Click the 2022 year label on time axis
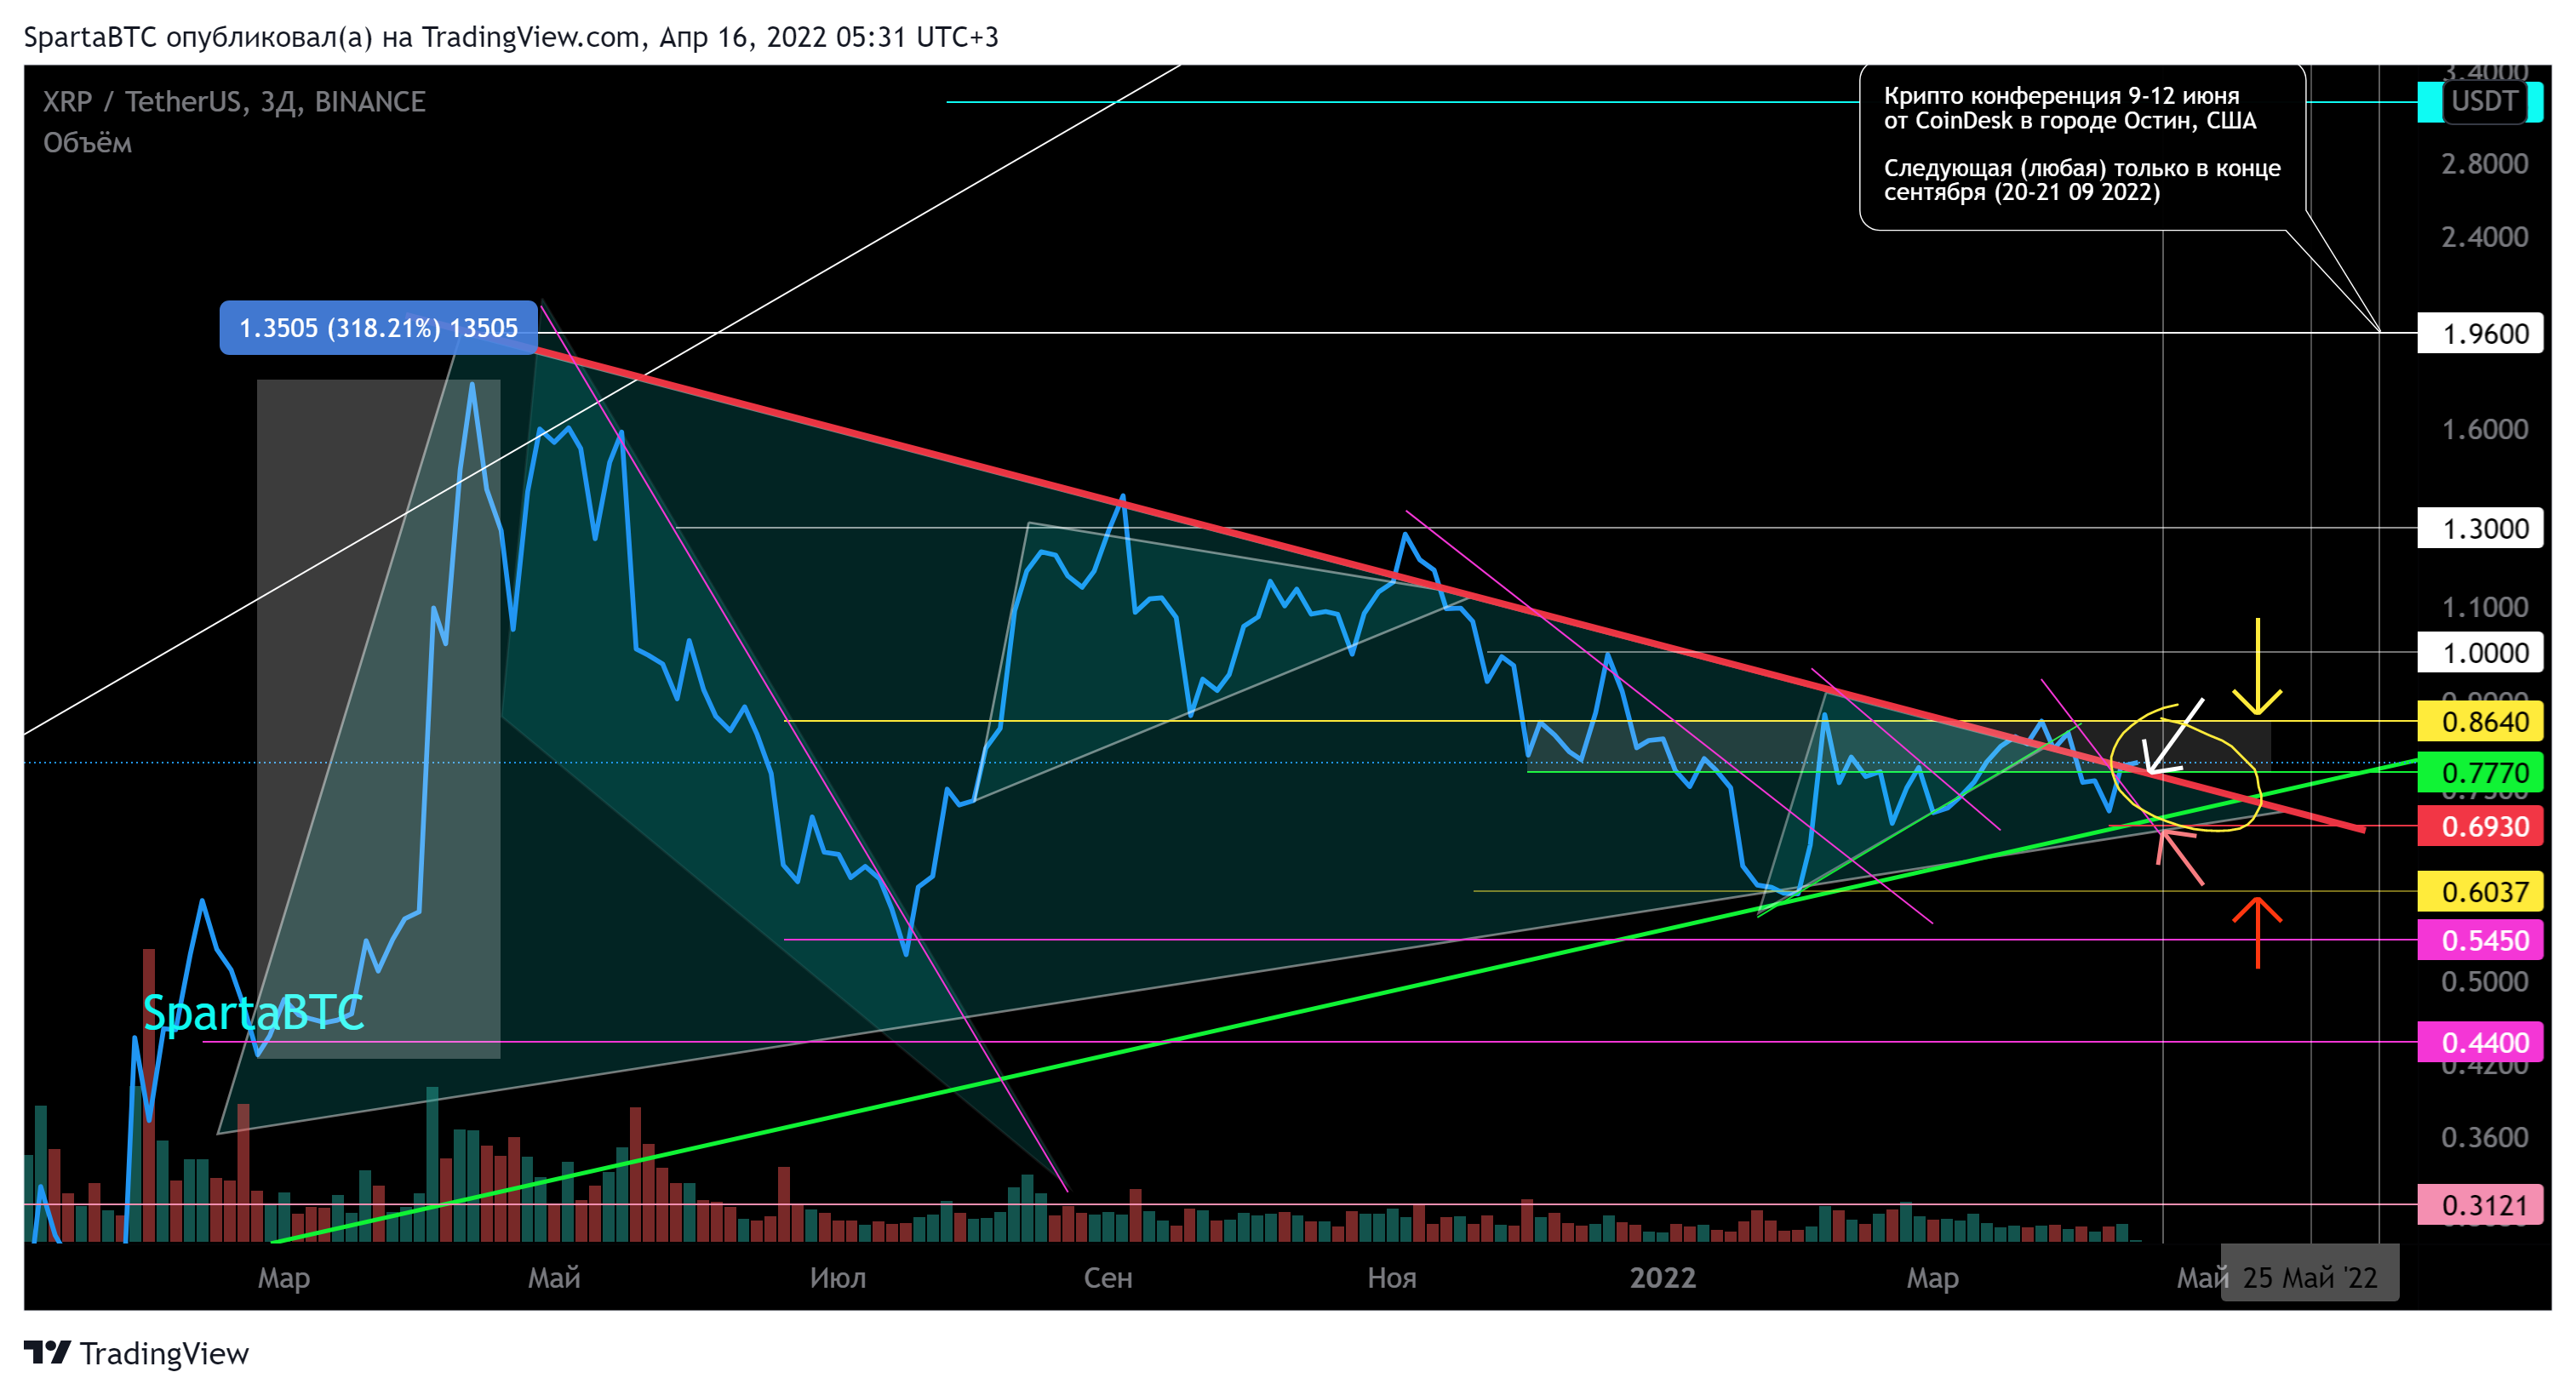This screenshot has width=2576, height=1395. point(1662,1277)
